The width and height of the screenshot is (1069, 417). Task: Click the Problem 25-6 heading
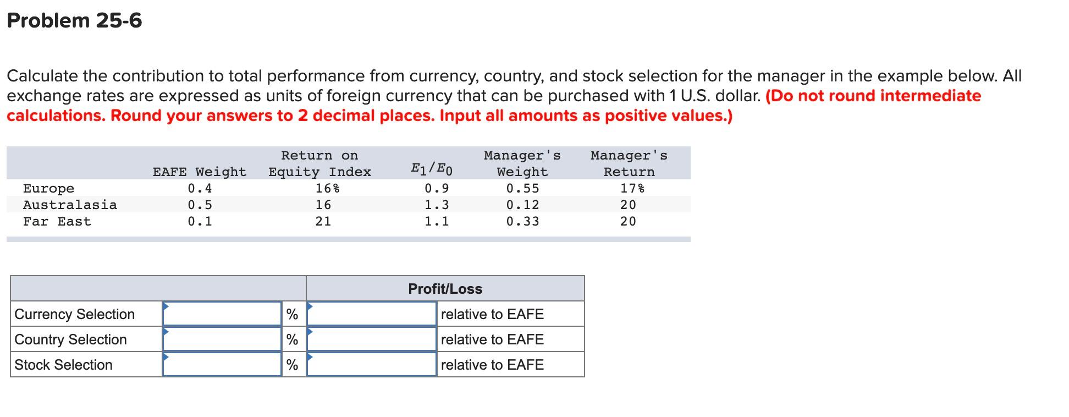[x=73, y=21]
